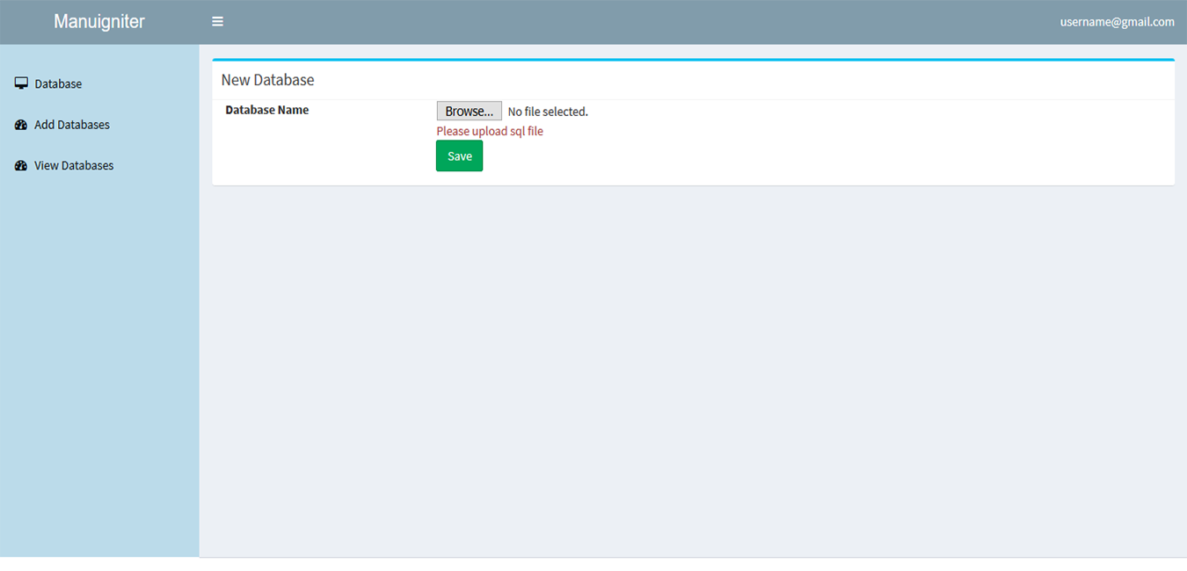Click the empty sidebar space under View Databases
The image size is (1187, 571).
(x=99, y=351)
